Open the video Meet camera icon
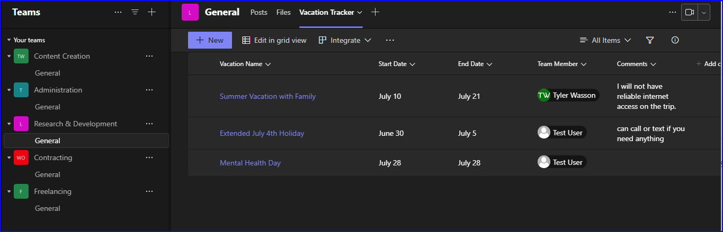The image size is (723, 232). (x=689, y=12)
